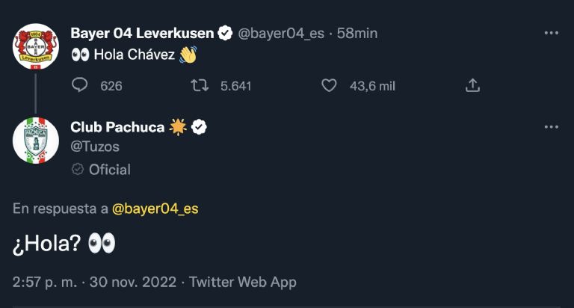Open Club Pachuca profile avatar
The image size is (574, 308).
pyautogui.click(x=36, y=141)
